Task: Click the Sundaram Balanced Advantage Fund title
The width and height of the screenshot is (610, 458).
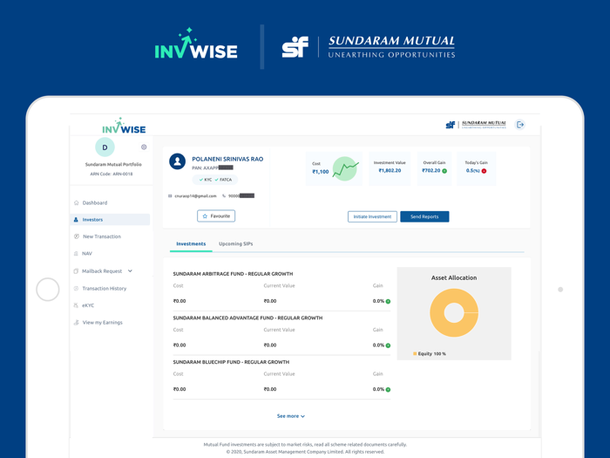Action: pyautogui.click(x=247, y=318)
